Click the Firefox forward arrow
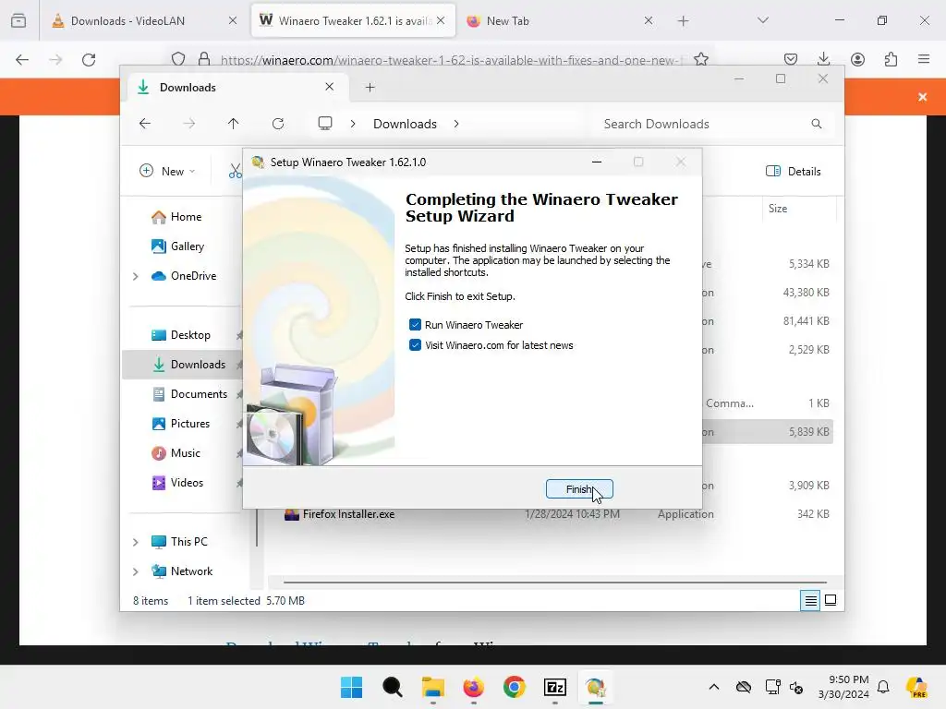The height and width of the screenshot is (709, 946). [55, 59]
